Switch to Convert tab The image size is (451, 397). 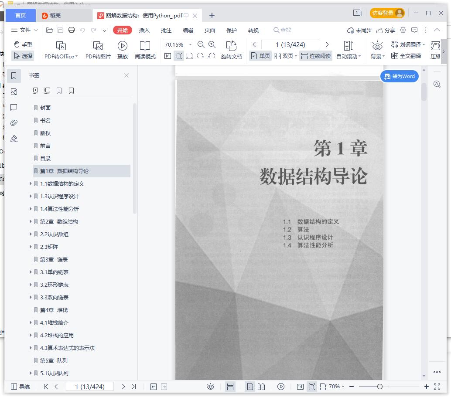[253, 30]
